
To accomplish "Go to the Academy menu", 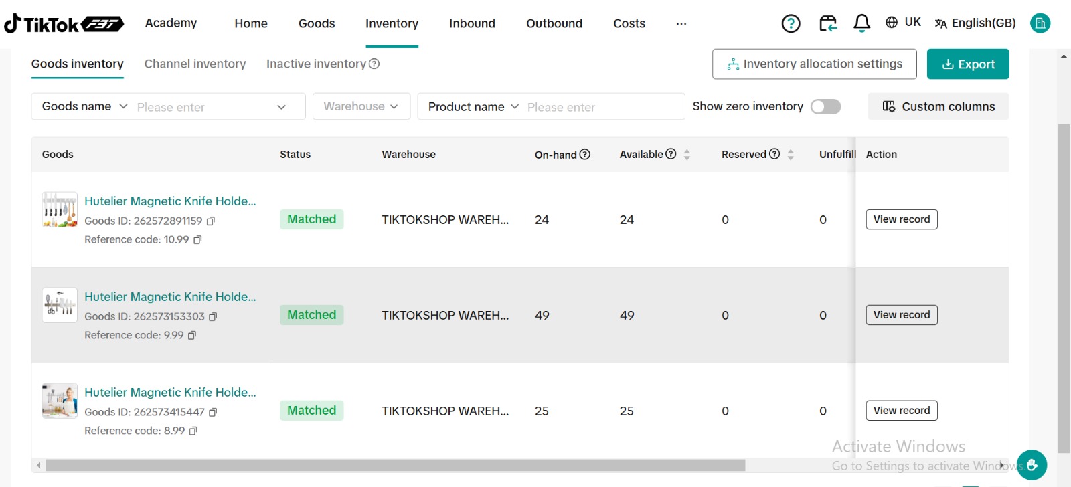I will (x=171, y=23).
